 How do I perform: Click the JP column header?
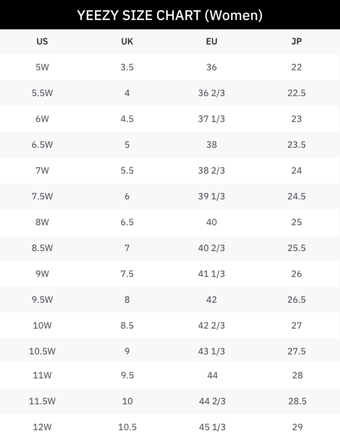pyautogui.click(x=296, y=41)
